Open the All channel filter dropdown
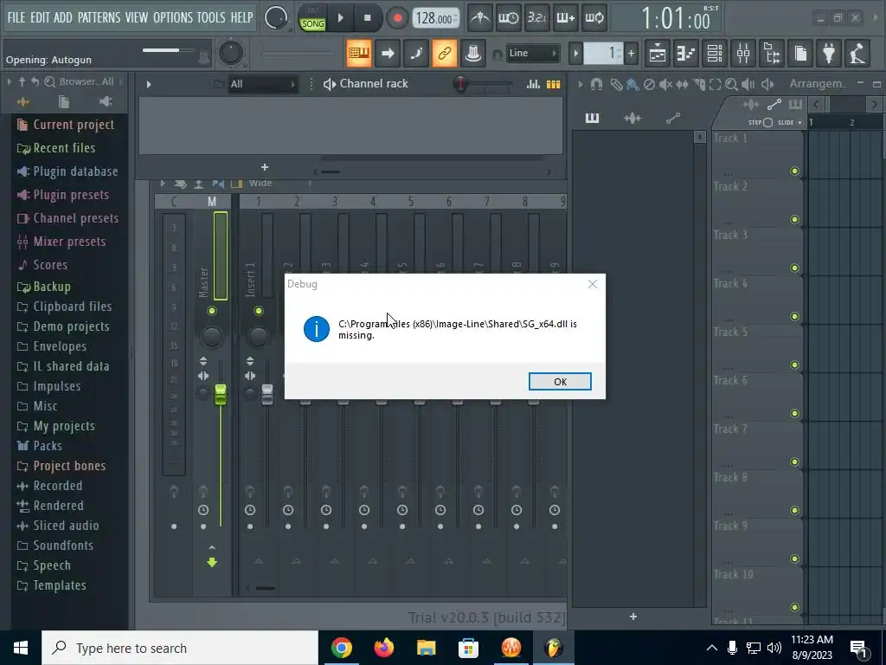The height and width of the screenshot is (665, 886). tap(263, 84)
